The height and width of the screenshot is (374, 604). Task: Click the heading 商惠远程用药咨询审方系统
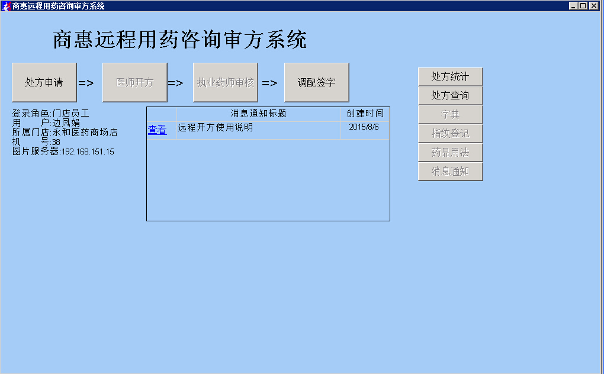pos(180,40)
